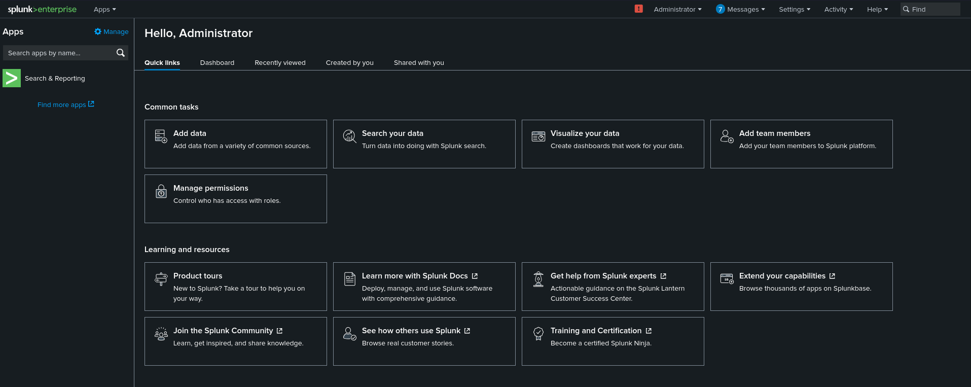The image size is (971, 387).
Task: Click the Manage apps link
Action: pyautogui.click(x=112, y=31)
